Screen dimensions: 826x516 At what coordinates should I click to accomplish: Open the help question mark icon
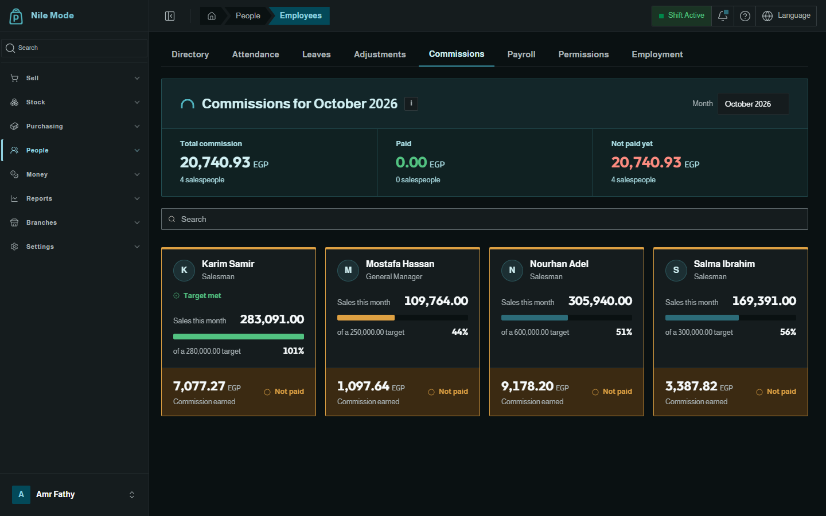pyautogui.click(x=745, y=16)
